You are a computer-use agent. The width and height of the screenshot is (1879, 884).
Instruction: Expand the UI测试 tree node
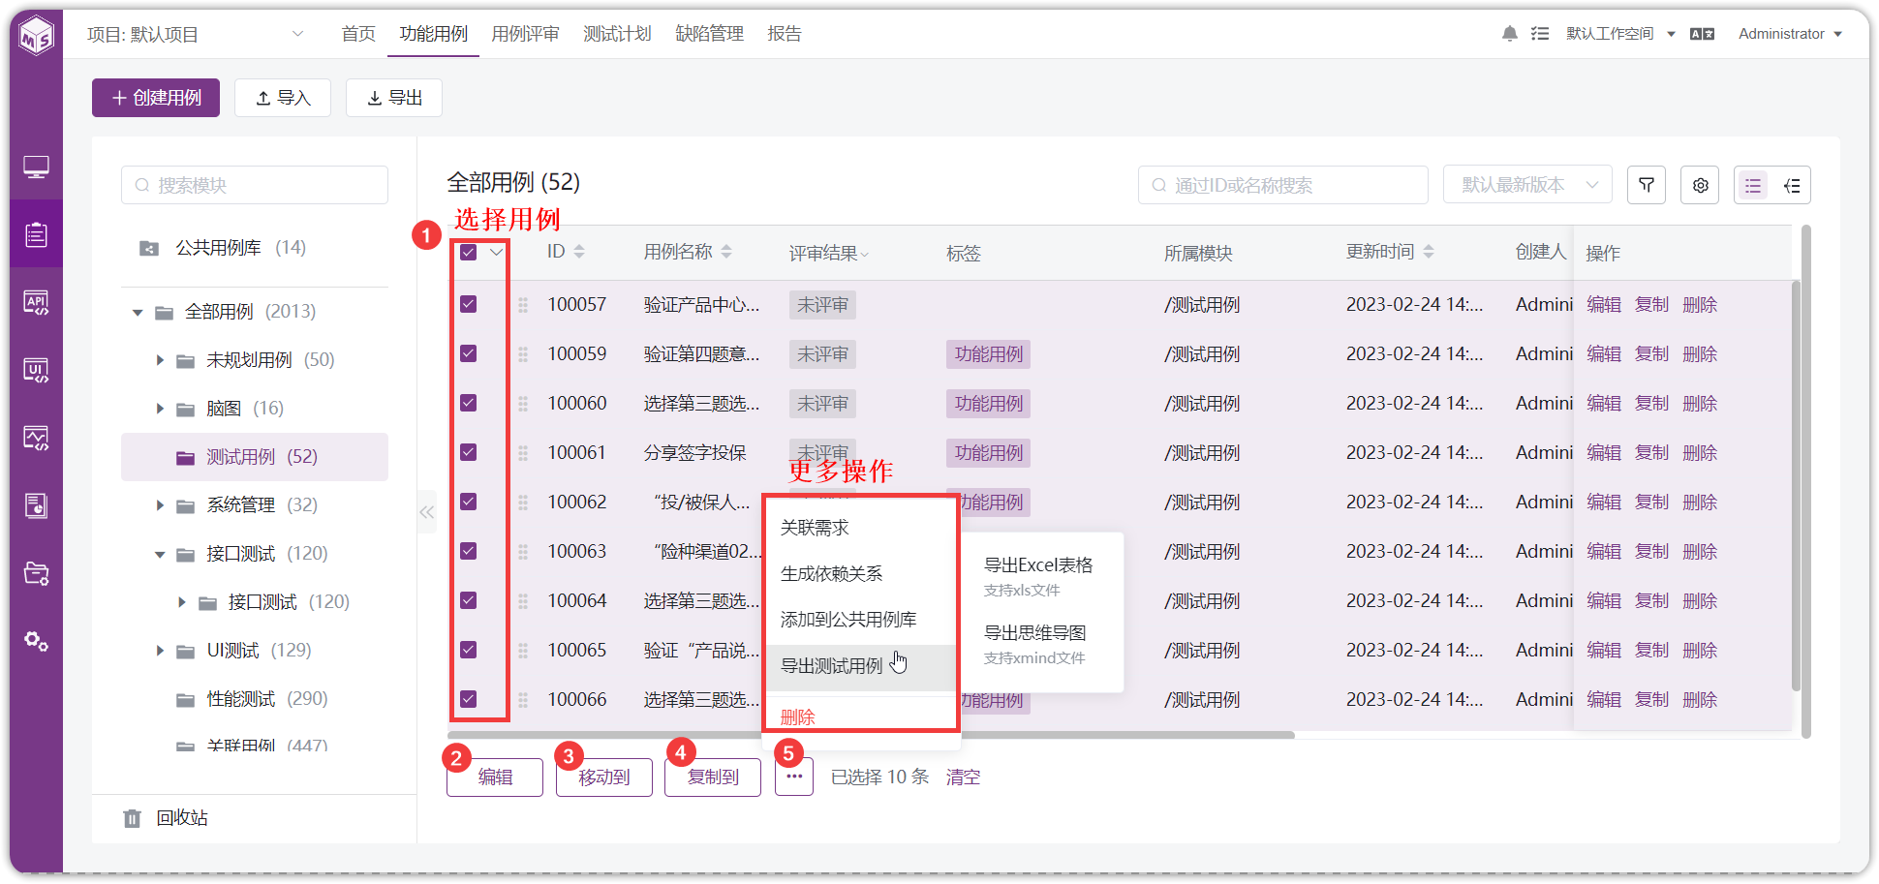click(x=160, y=651)
